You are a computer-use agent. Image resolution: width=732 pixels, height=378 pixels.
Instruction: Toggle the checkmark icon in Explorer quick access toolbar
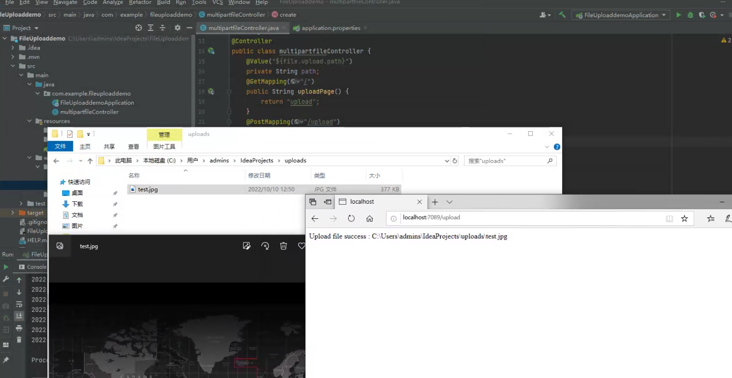70,134
